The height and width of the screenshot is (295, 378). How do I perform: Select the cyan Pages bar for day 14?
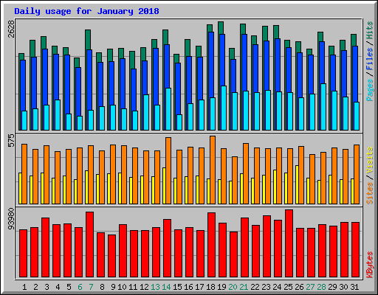[x=168, y=109]
